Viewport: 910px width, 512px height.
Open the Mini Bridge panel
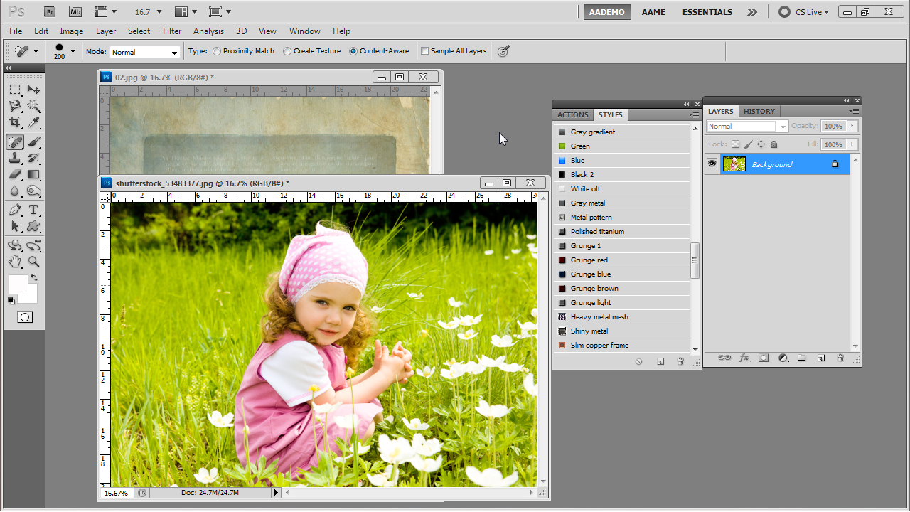pos(75,12)
